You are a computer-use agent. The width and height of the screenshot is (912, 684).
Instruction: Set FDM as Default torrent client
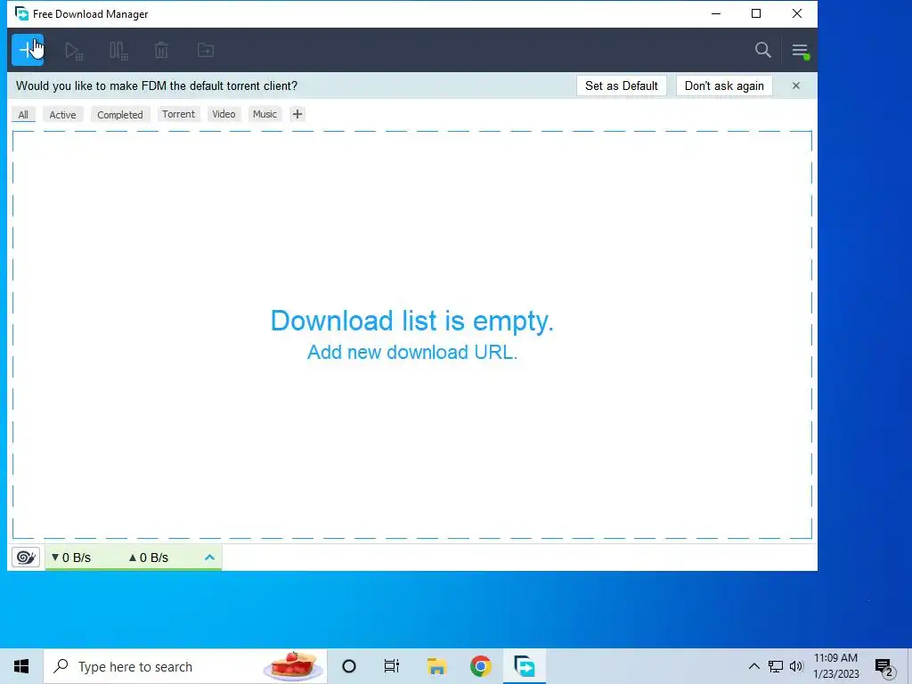pos(621,86)
